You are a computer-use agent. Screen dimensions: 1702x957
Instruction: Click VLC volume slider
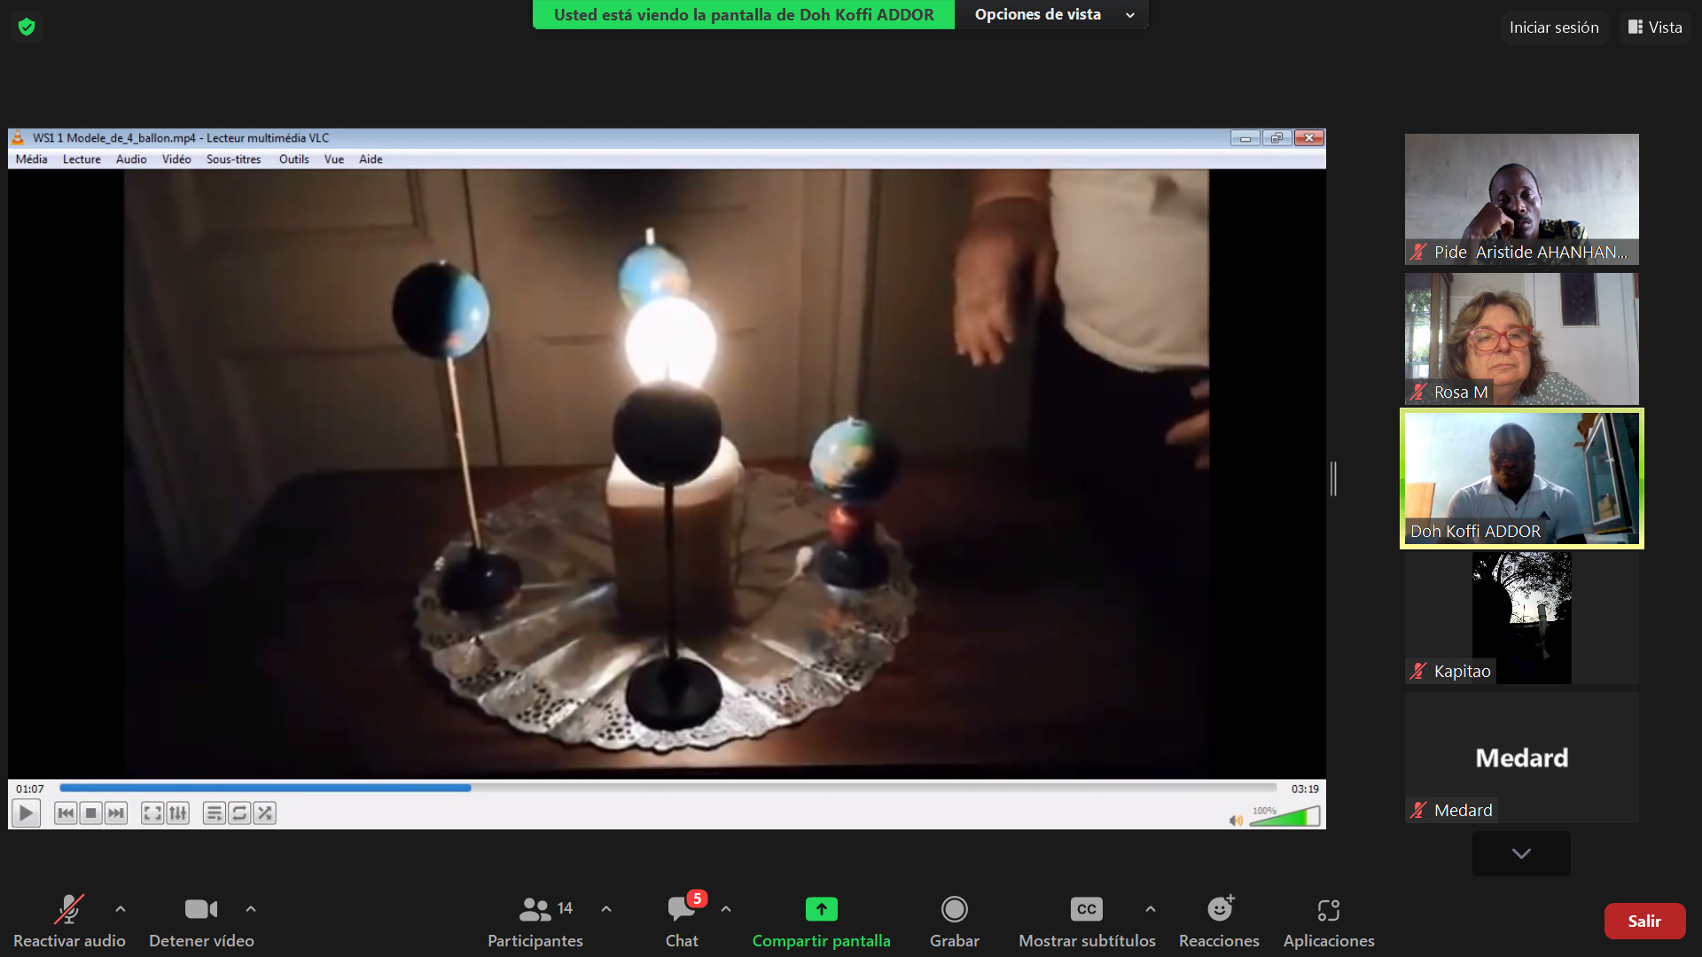[x=1284, y=816]
